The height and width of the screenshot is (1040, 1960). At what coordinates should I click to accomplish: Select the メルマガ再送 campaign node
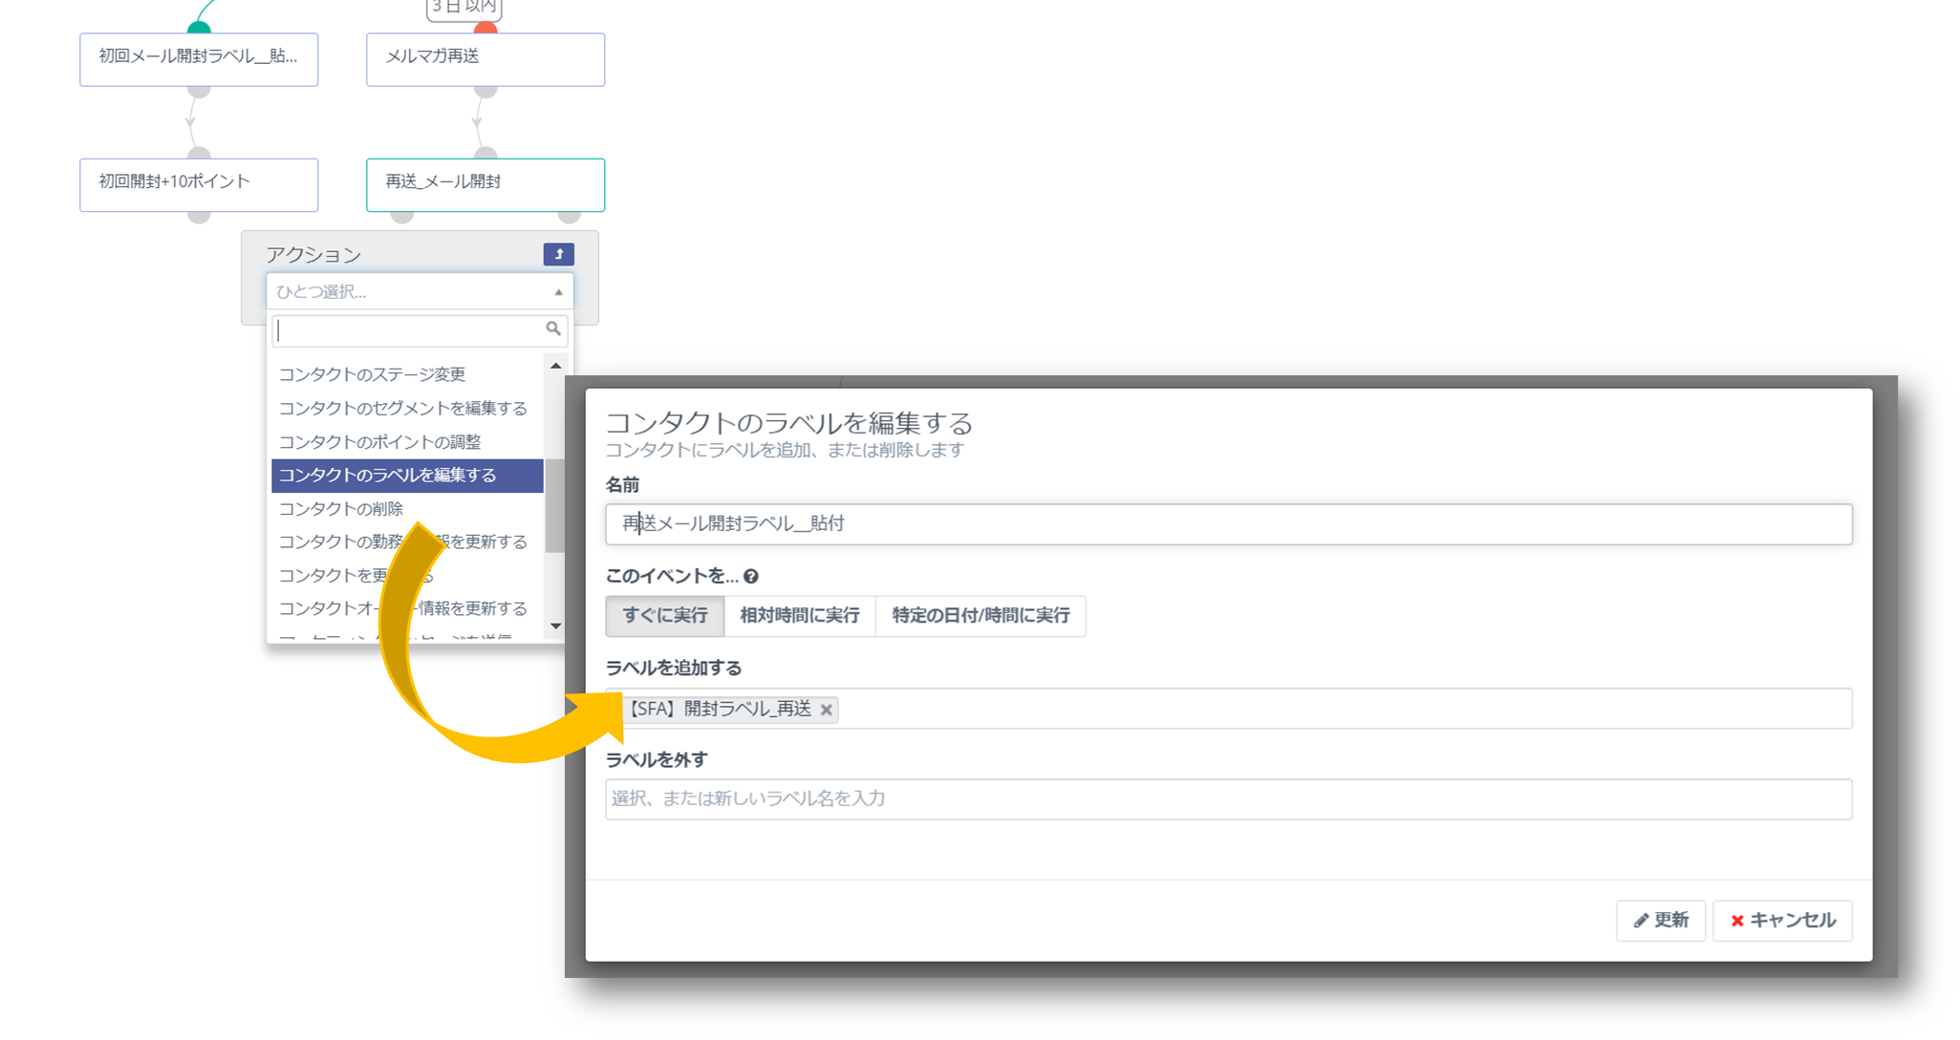pyautogui.click(x=485, y=58)
